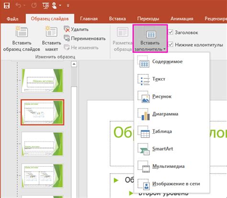
Task: Click Вставить образец слайдов icon
Action: coord(22,32)
